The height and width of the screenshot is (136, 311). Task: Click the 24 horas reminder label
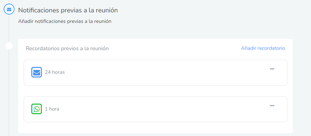pos(55,72)
